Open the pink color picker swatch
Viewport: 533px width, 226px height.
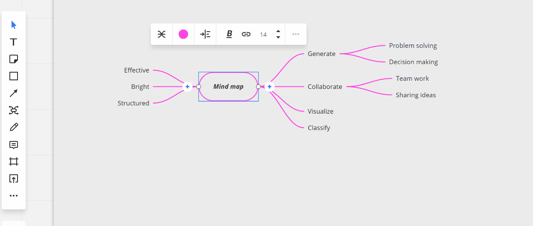pyautogui.click(x=183, y=34)
